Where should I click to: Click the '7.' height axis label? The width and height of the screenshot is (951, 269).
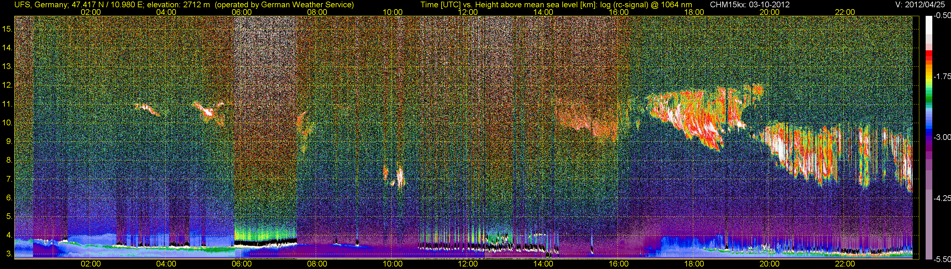click(x=10, y=179)
